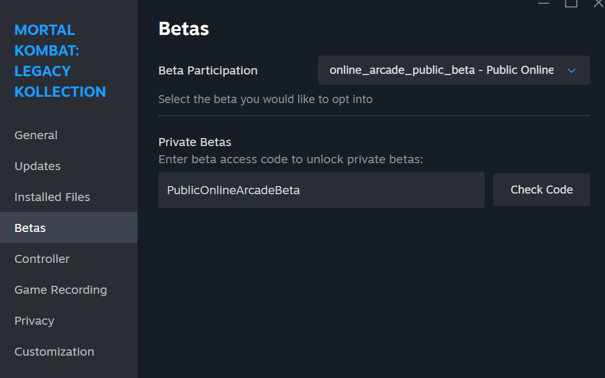Go to Installed Files section
Viewport: 605px width, 378px height.
tap(52, 197)
